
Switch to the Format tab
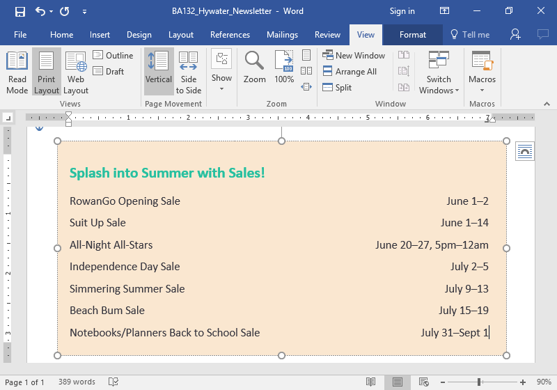tap(411, 35)
